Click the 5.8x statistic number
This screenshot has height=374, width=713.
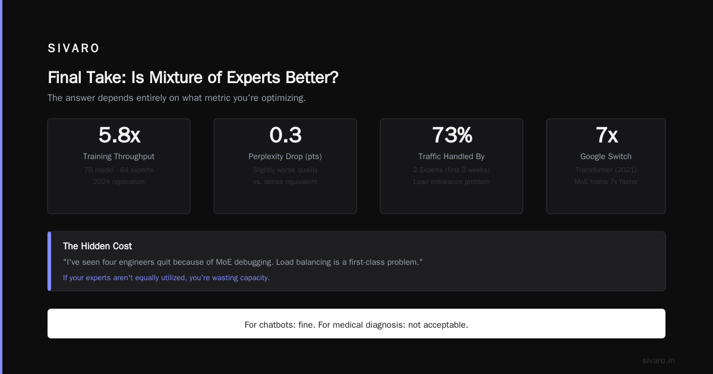(119, 135)
